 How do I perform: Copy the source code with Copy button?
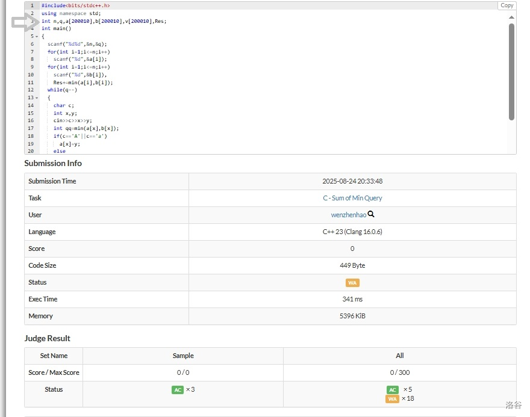tap(507, 5)
